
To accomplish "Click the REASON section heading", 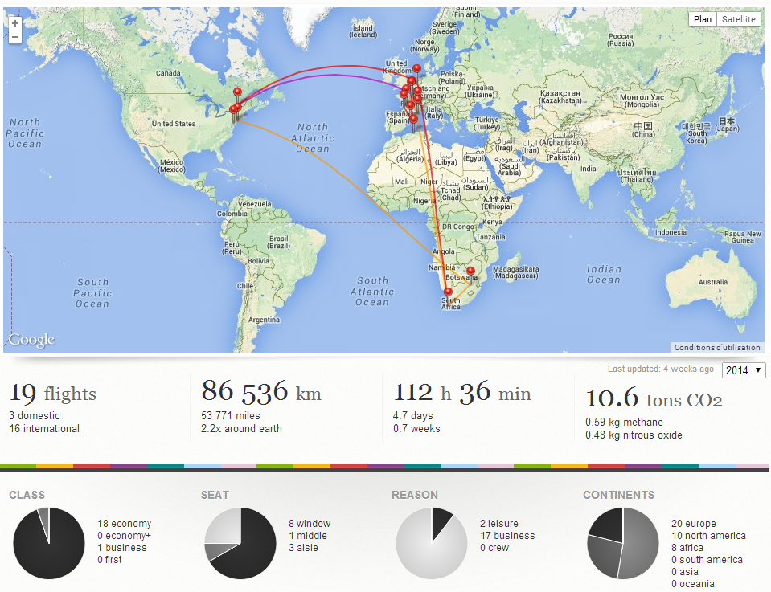I will click(x=415, y=495).
